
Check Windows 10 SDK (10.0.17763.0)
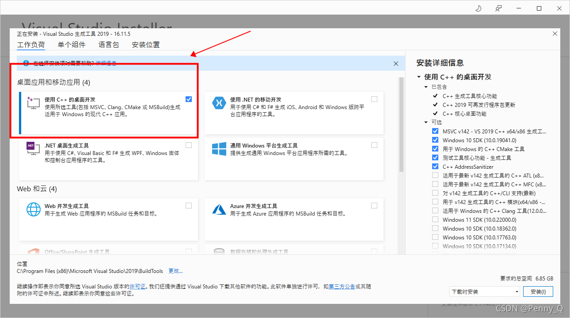pos(435,237)
